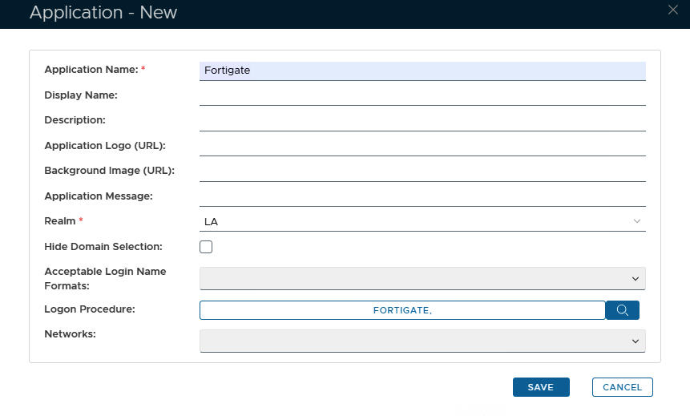The image size is (690, 416).
Task: Click the Application Logo (URL) input
Action: click(x=422, y=146)
